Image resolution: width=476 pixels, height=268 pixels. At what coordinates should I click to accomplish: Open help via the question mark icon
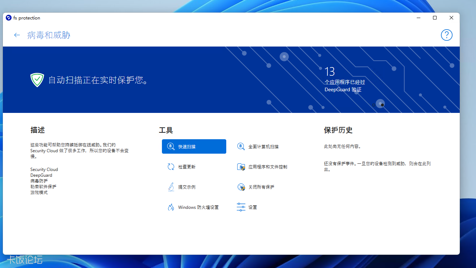tap(446, 35)
